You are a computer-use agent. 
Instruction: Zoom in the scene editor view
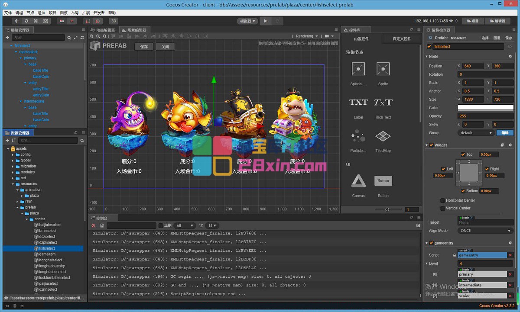pyautogui.click(x=92, y=37)
